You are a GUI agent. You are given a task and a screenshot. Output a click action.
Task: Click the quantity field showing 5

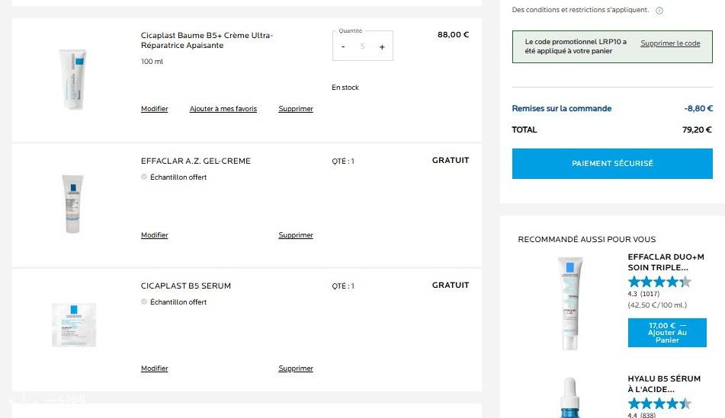point(363,46)
